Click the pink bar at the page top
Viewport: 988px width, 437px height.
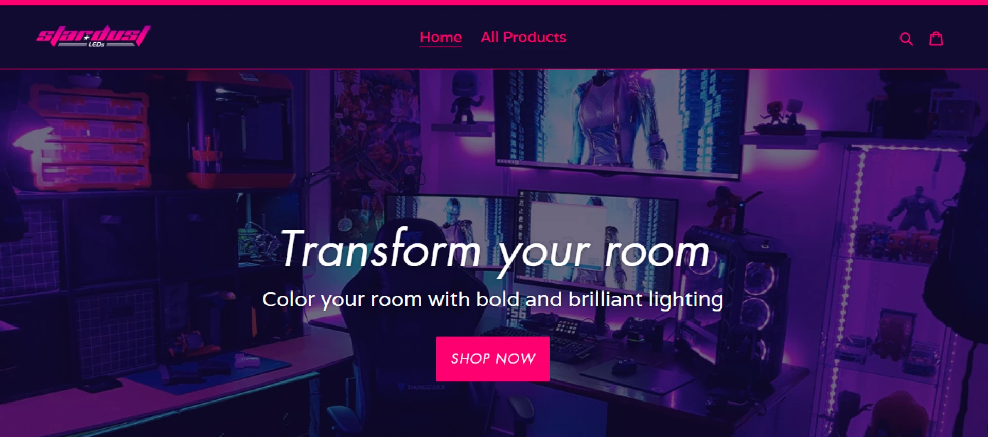[494, 3]
